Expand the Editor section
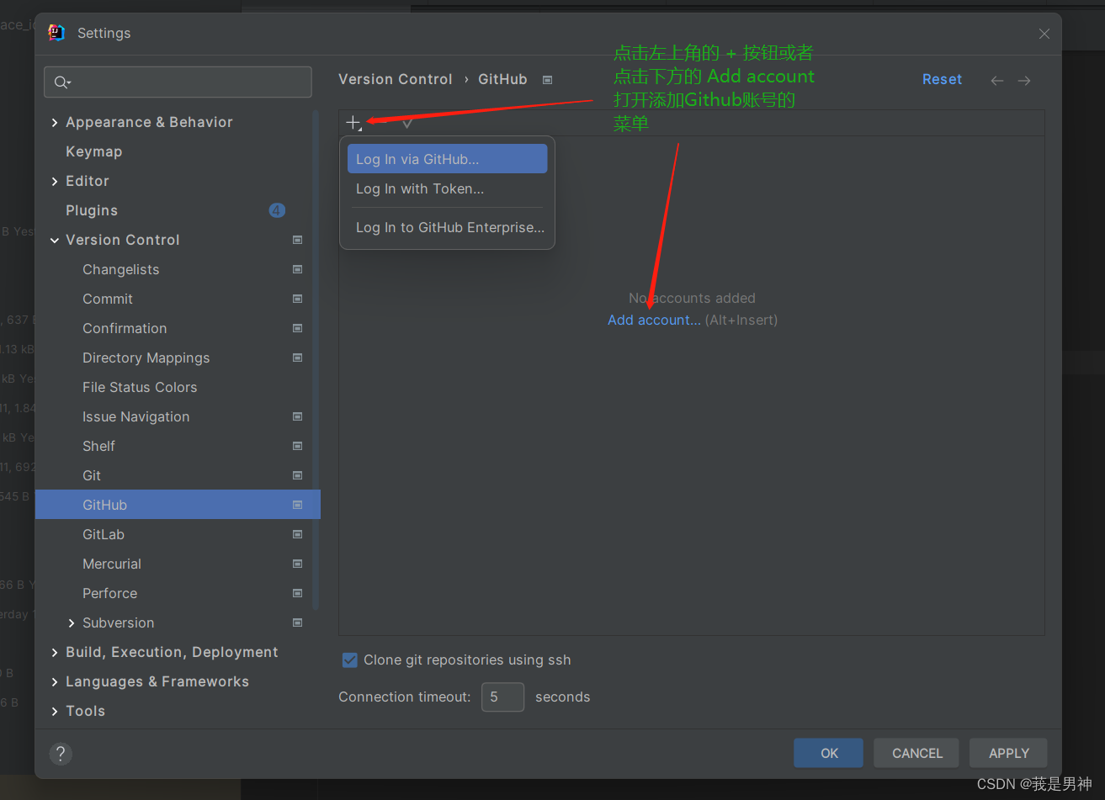The width and height of the screenshot is (1105, 800). tap(55, 182)
